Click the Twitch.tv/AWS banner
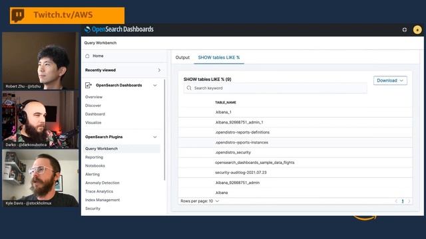426x239 pixels. tap(67, 15)
